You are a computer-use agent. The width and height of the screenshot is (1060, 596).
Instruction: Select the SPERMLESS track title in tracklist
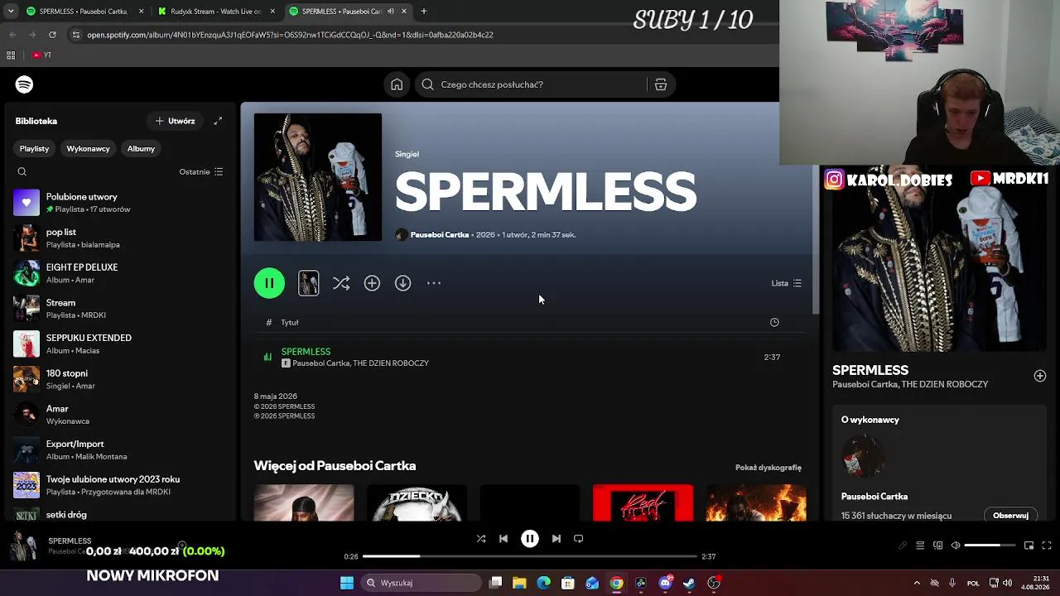click(x=306, y=352)
